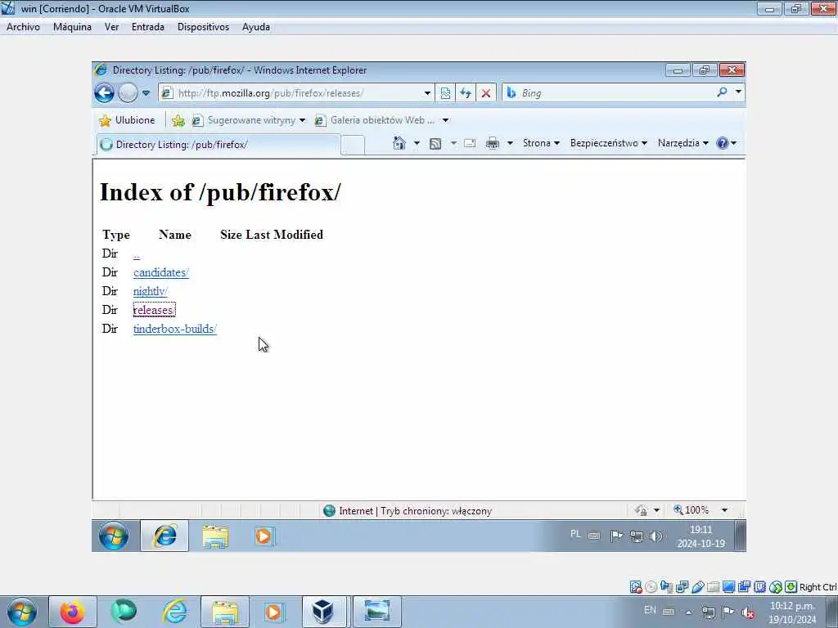Click the Help question mark icon

[722, 143]
